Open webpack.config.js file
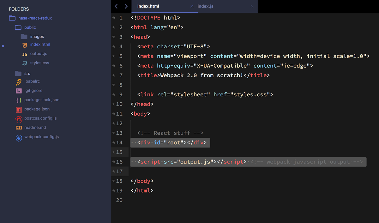This screenshot has height=223, width=379. click(x=42, y=137)
